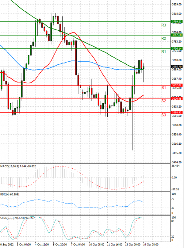Click the 10 Oct 08:00 time label
The width and height of the screenshot is (184, 248).
point(97,245)
